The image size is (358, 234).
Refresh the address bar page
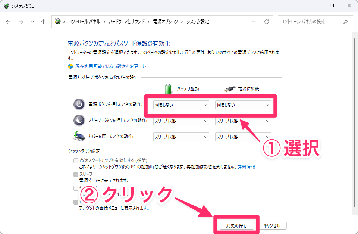pyautogui.click(x=267, y=22)
